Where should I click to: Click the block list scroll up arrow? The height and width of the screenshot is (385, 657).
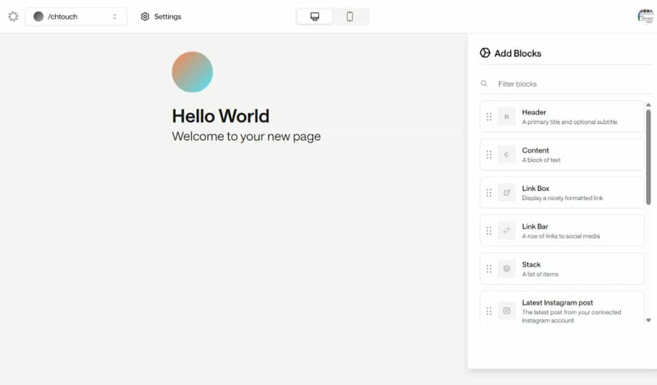(648, 105)
